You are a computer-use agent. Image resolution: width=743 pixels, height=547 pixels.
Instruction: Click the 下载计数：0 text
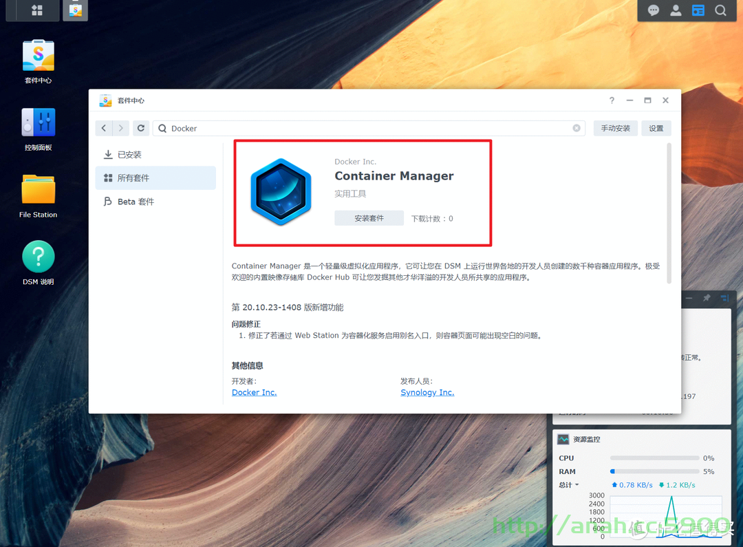click(x=431, y=219)
